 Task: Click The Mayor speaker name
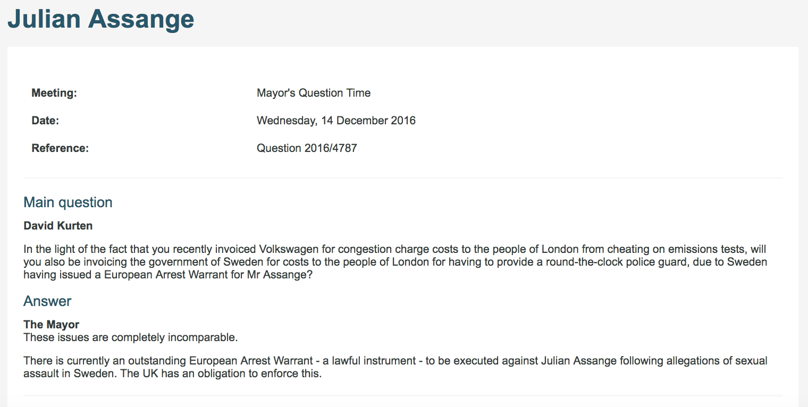(52, 325)
